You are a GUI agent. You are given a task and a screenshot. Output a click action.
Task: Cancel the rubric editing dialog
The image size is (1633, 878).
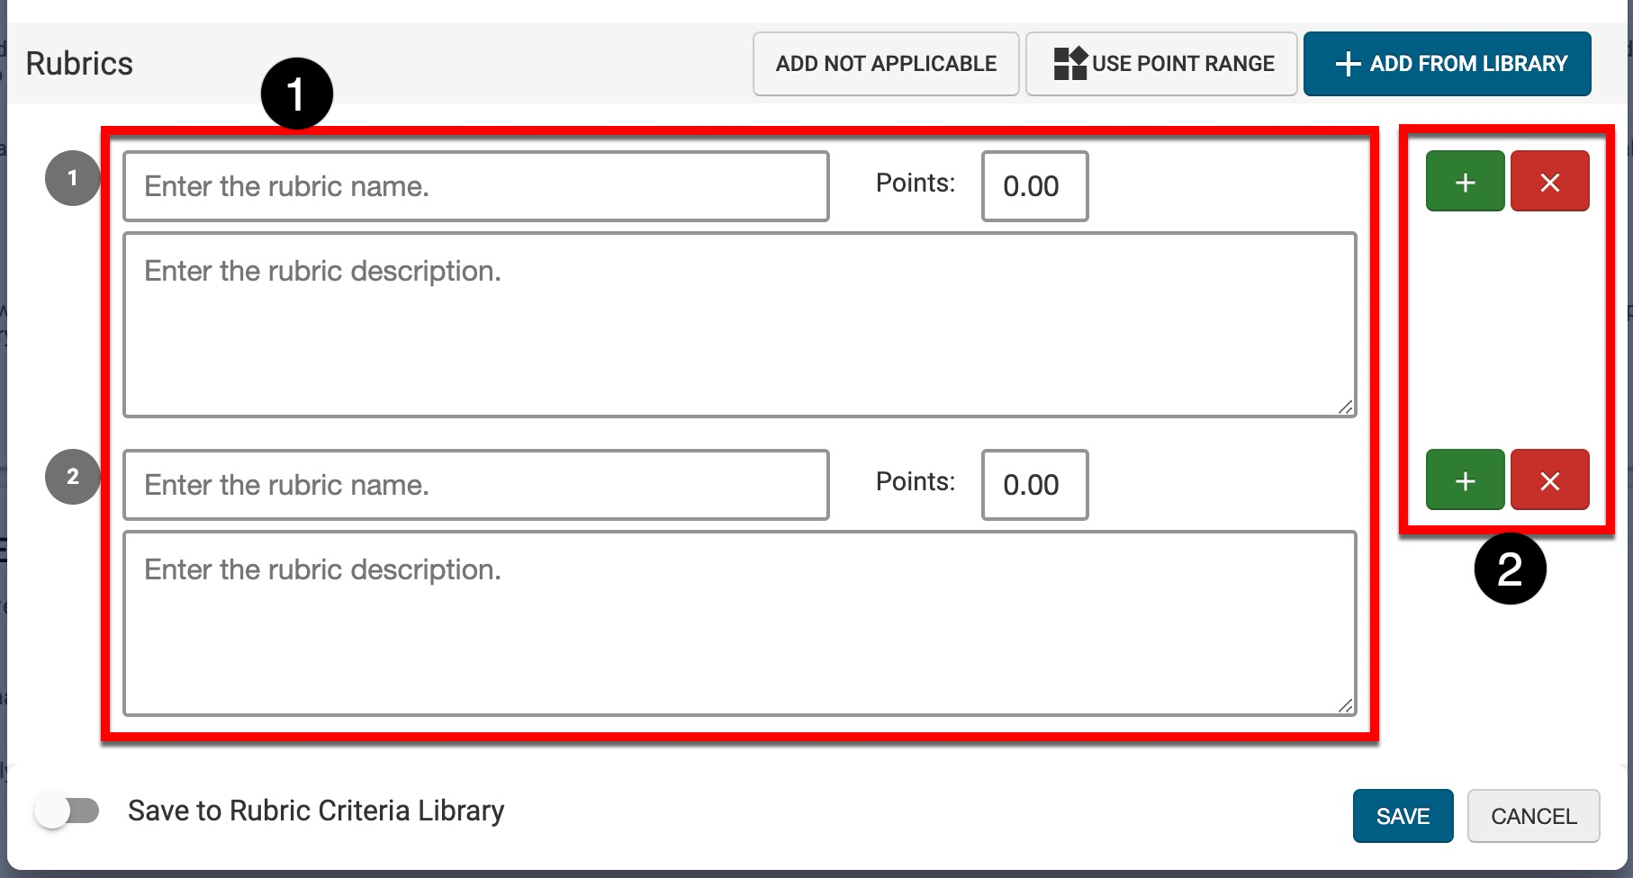click(x=1533, y=816)
